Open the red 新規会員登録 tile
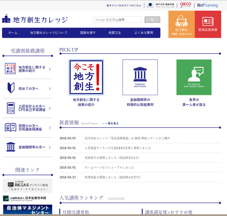This screenshot has width=227, height=216. pos(208,24)
